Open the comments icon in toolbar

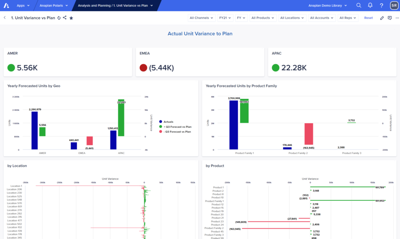390,18
